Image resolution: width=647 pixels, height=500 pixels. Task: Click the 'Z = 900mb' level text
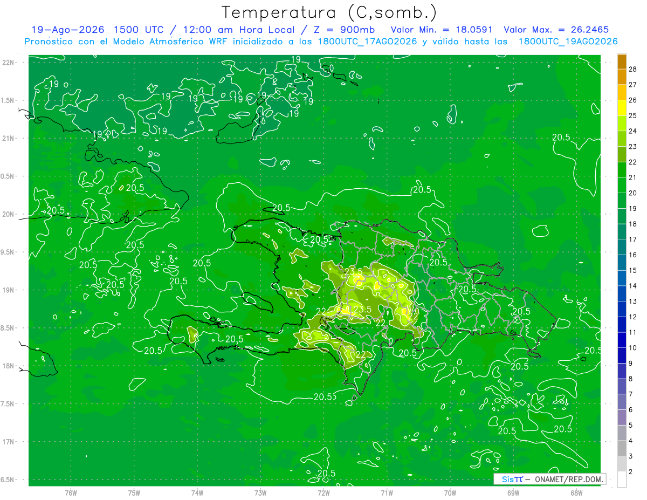pos(344,30)
